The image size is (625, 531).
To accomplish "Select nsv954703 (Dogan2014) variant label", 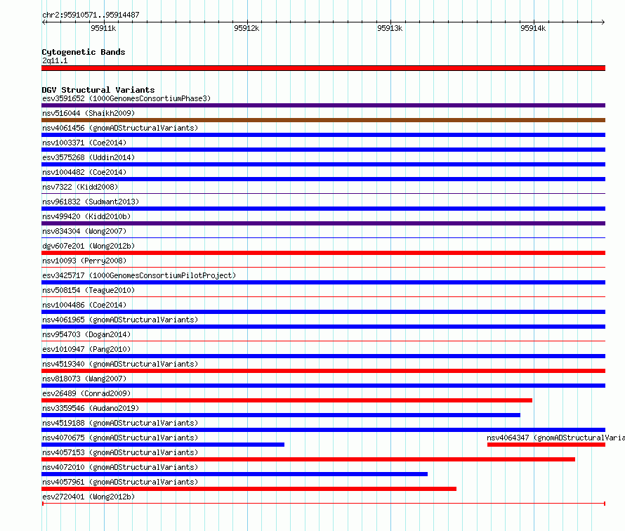I will [86, 334].
